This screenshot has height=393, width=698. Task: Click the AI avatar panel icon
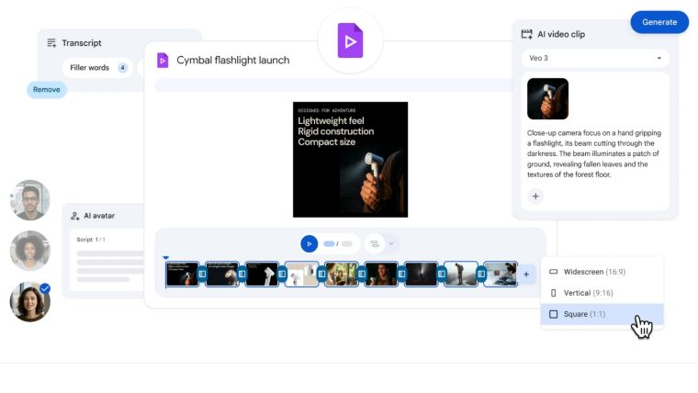click(74, 216)
